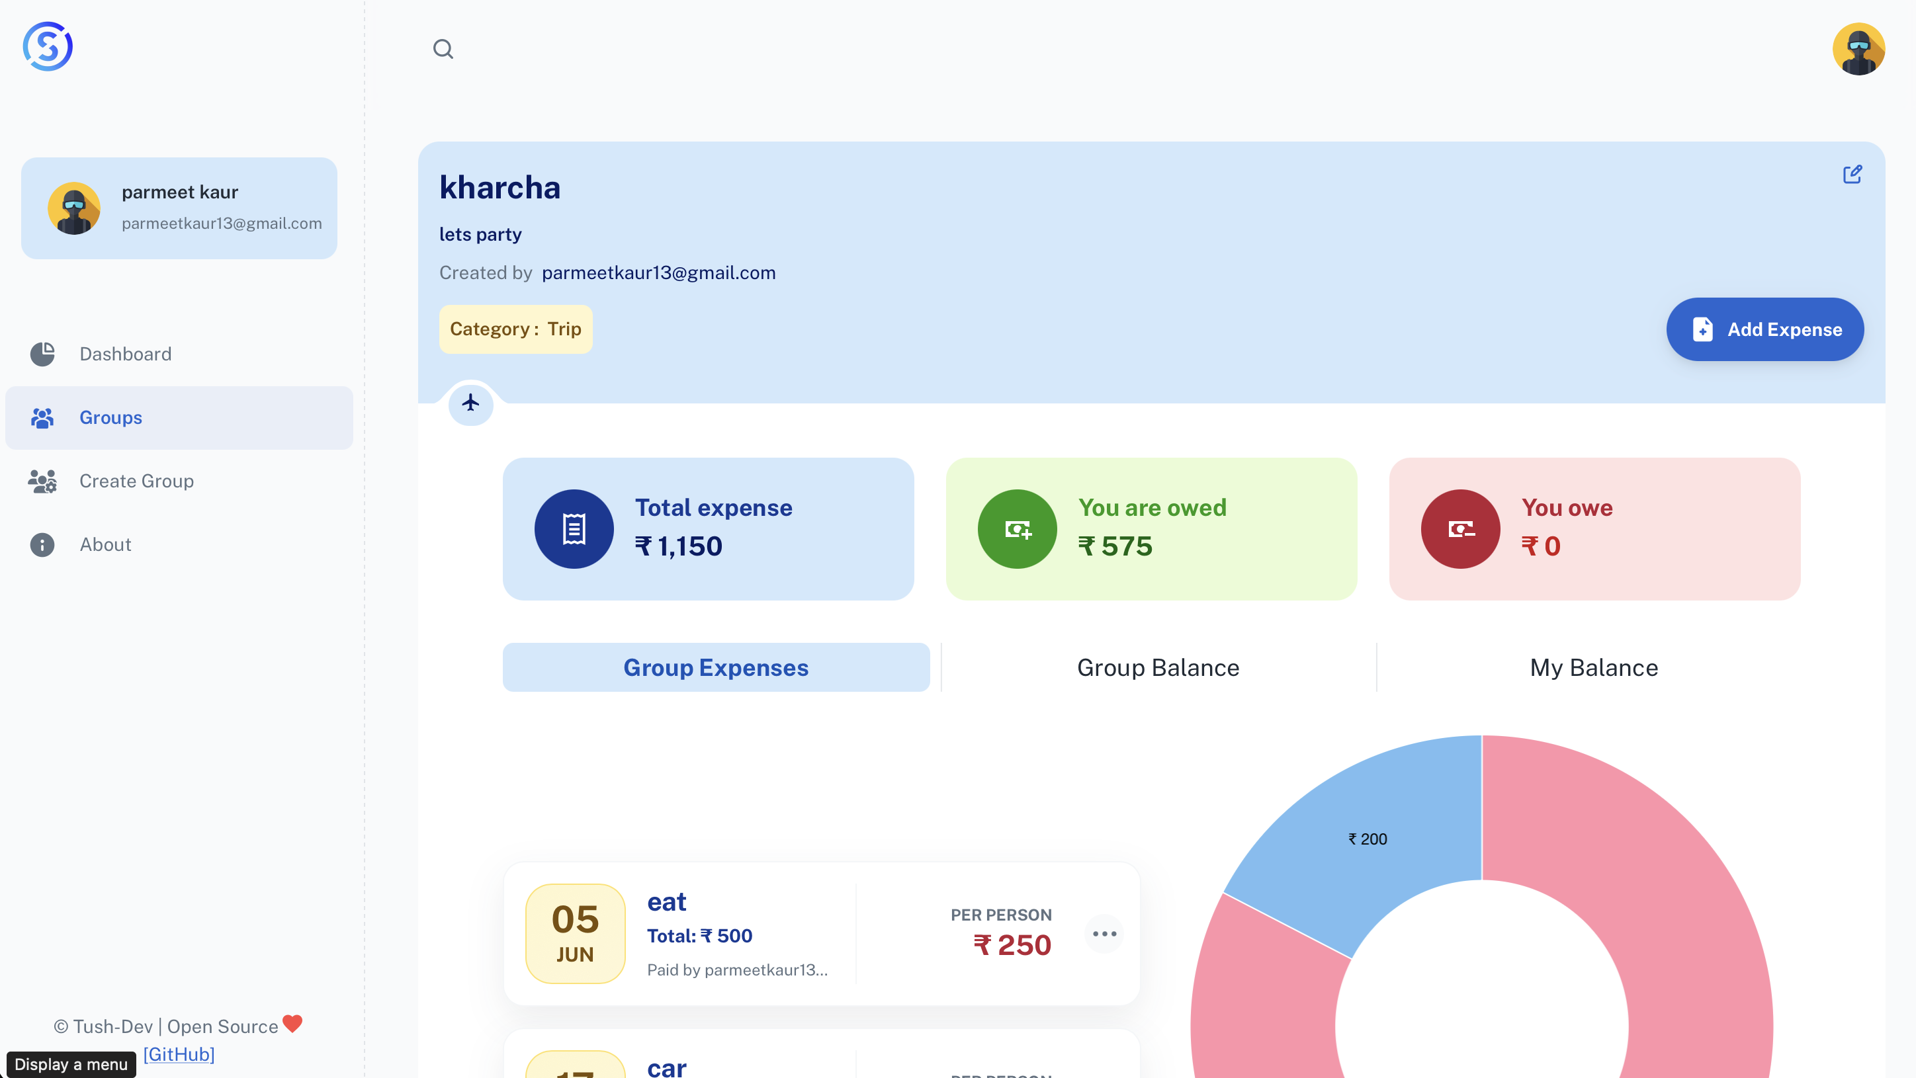Click the ₹ 0 You owe amount
The image size is (1916, 1078).
[1541, 546]
